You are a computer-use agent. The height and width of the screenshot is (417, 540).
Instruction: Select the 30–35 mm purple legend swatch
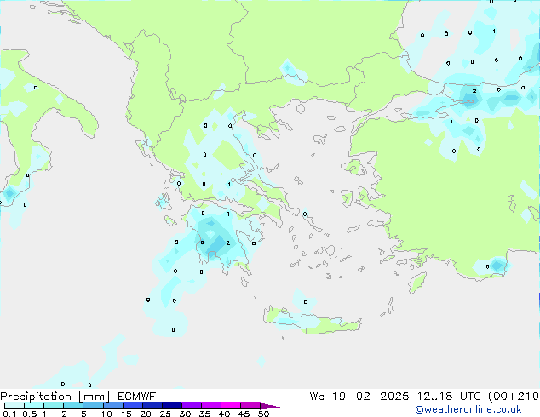pos(192,406)
